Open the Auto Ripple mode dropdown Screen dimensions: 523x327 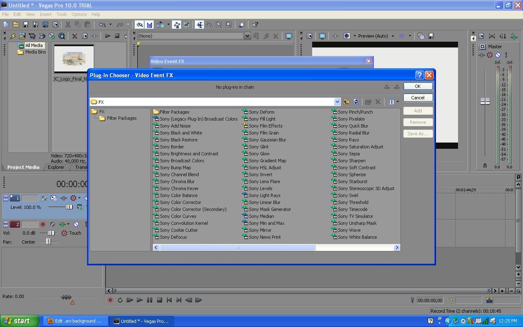168,25
